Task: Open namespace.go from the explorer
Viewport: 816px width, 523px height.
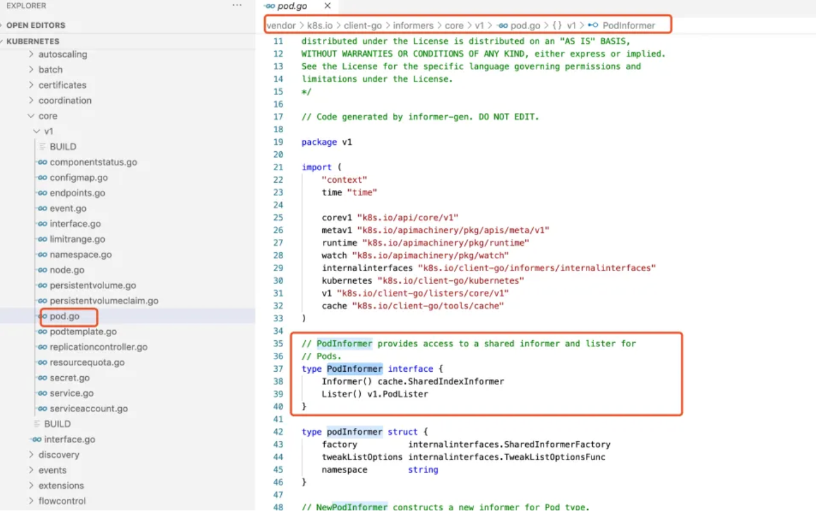Action: tap(80, 255)
